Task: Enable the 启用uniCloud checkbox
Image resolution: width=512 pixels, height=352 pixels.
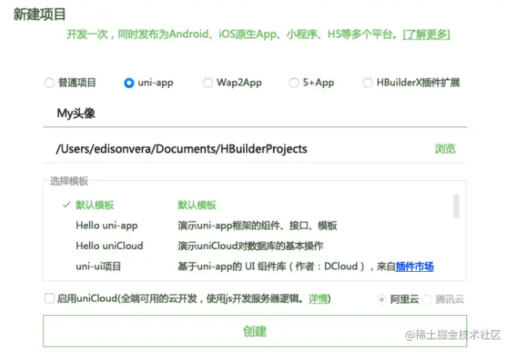Action: coord(50,298)
